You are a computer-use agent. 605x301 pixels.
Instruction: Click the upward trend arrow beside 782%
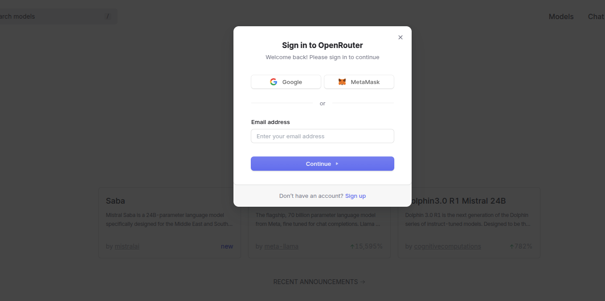[511, 245]
